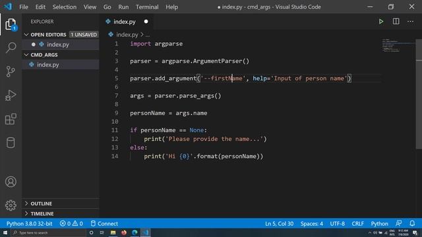
Task: Split the editor to the right
Action: click(x=396, y=22)
